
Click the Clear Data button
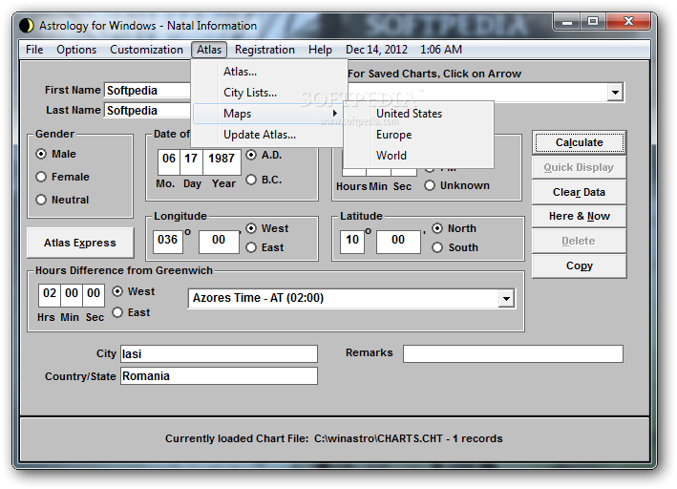point(579,192)
